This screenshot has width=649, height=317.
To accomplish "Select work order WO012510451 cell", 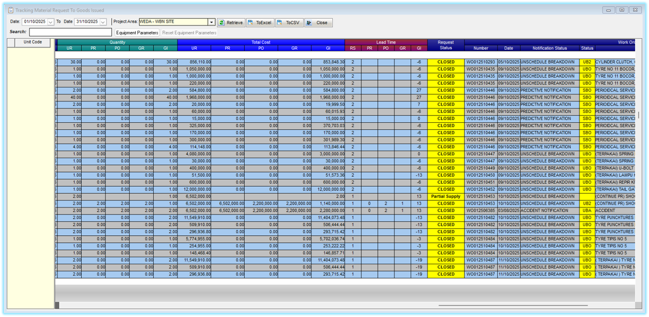I will point(481,182).
